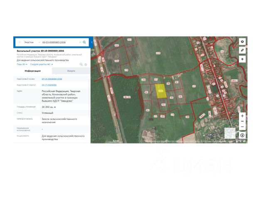Click the highlighted yellow parcel 2036
266x200 pixels.
click(x=161, y=91)
